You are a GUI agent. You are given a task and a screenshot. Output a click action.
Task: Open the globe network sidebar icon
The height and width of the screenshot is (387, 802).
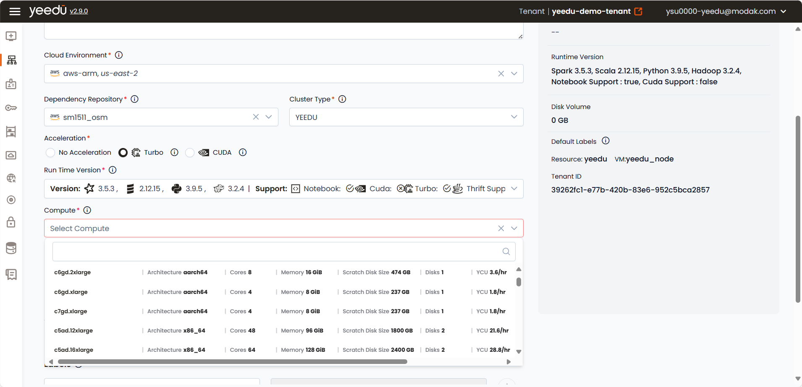coord(11,178)
